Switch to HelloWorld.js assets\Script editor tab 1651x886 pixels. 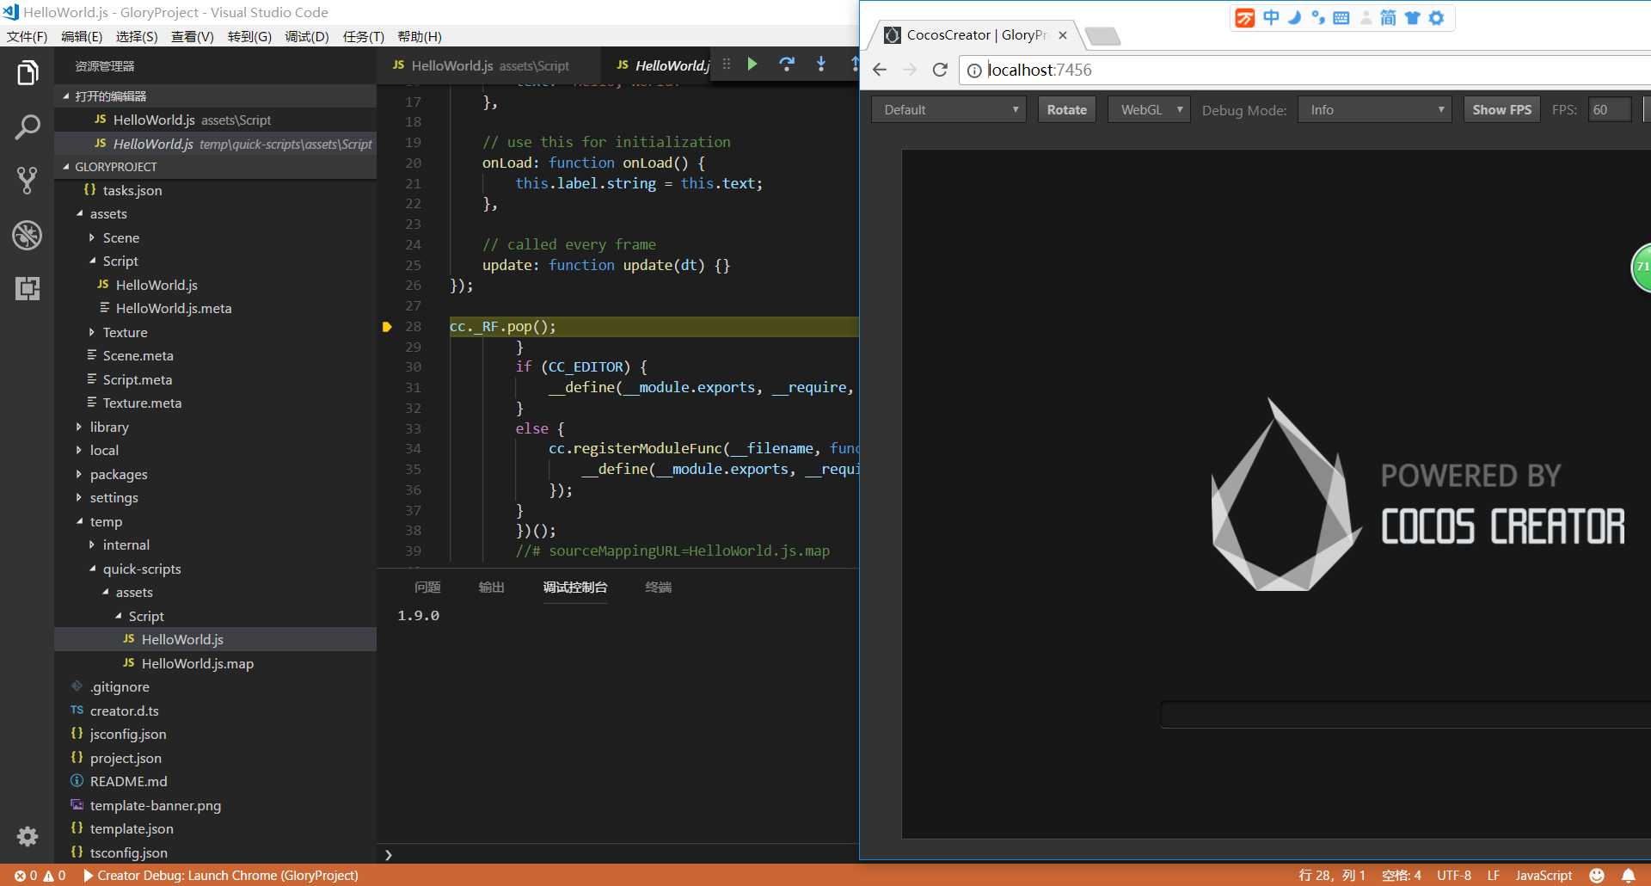[488, 65]
